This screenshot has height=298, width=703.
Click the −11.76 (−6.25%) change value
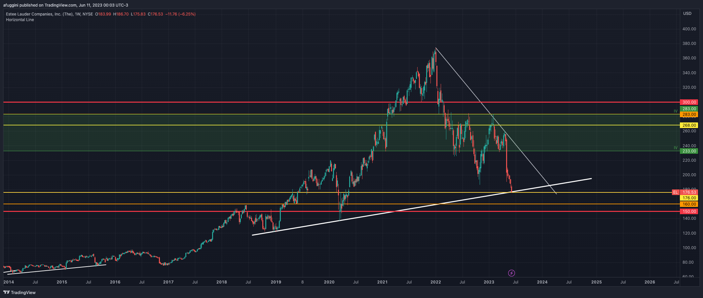(180, 14)
